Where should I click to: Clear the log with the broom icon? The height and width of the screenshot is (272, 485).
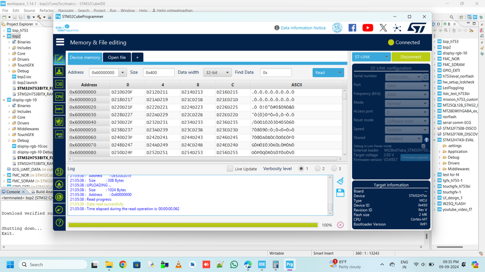(340, 181)
